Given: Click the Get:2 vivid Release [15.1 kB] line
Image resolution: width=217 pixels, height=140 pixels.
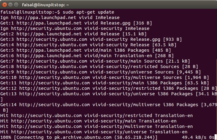Looking at the screenshot, I should 73,34.
